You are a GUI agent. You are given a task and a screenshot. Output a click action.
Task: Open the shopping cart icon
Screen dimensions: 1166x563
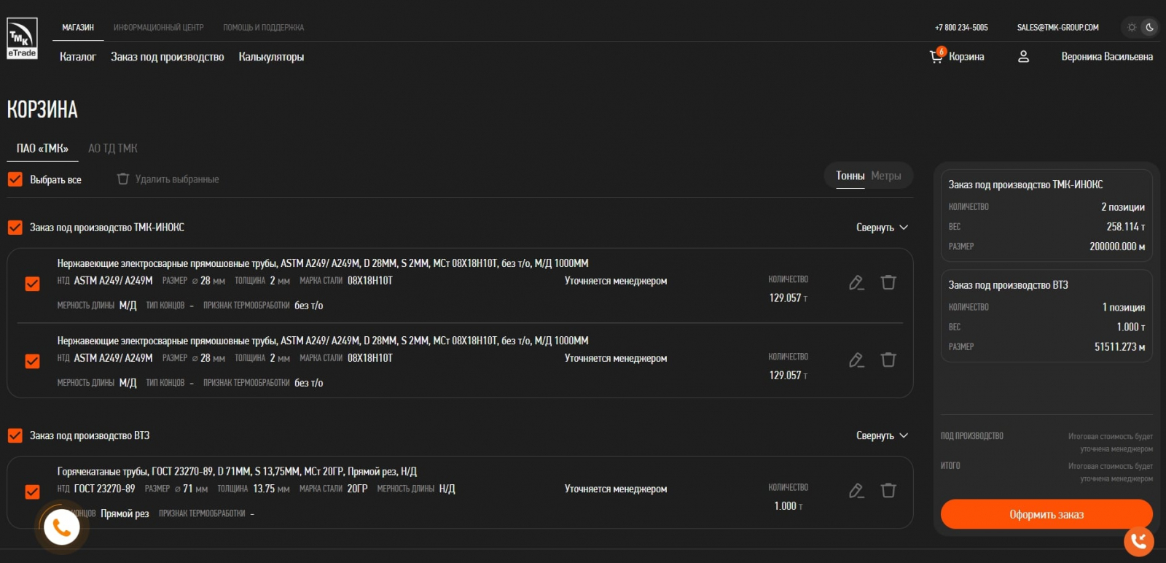pos(936,56)
